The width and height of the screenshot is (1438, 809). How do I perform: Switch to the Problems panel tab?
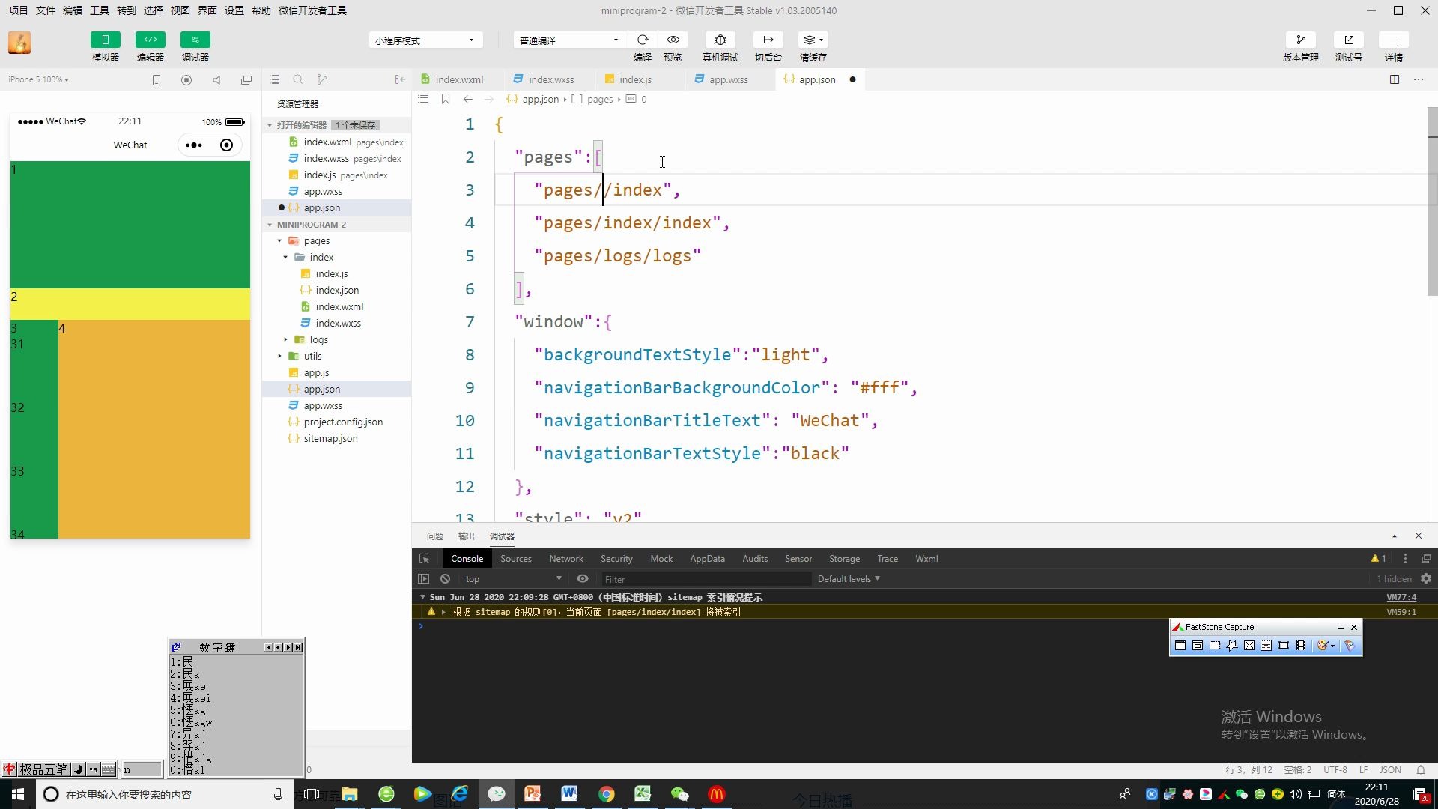click(435, 536)
